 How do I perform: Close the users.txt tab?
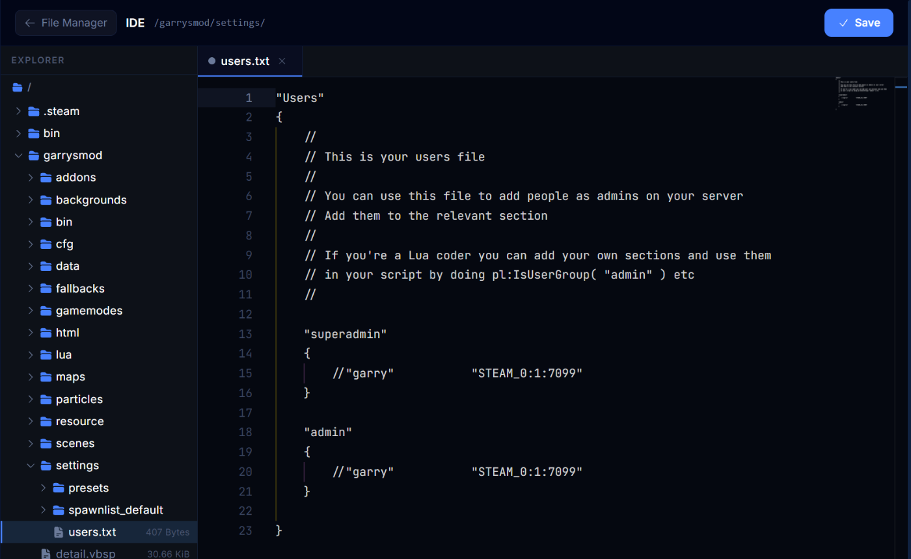(282, 61)
